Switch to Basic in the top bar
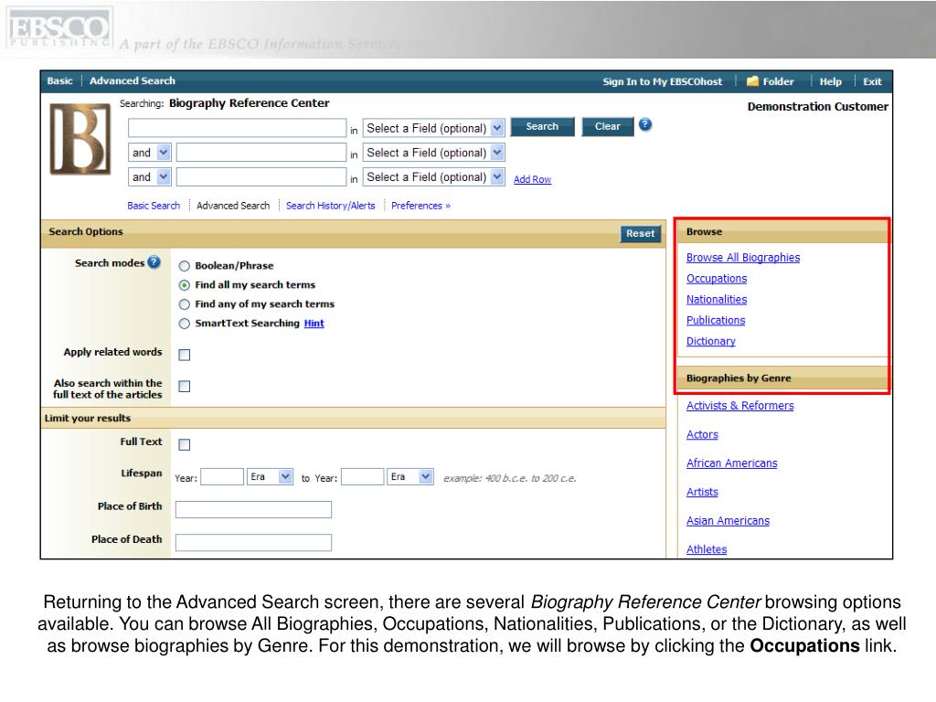The image size is (936, 702). (x=59, y=81)
